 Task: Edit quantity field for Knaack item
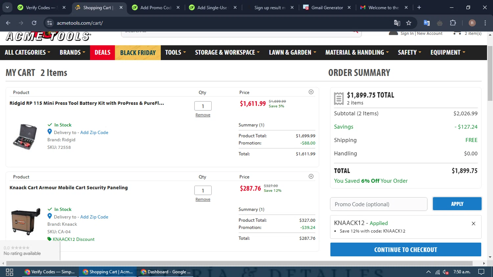tap(203, 191)
